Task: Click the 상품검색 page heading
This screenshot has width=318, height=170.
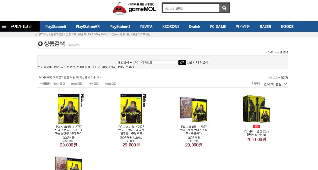Action: coord(54,43)
